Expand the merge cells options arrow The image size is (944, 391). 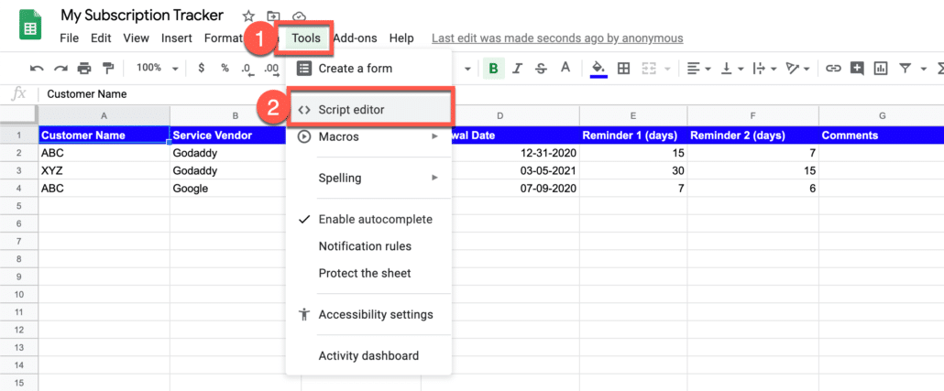coord(667,70)
